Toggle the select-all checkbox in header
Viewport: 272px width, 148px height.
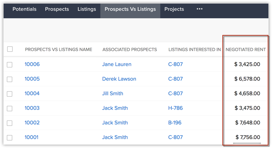click(x=10, y=49)
